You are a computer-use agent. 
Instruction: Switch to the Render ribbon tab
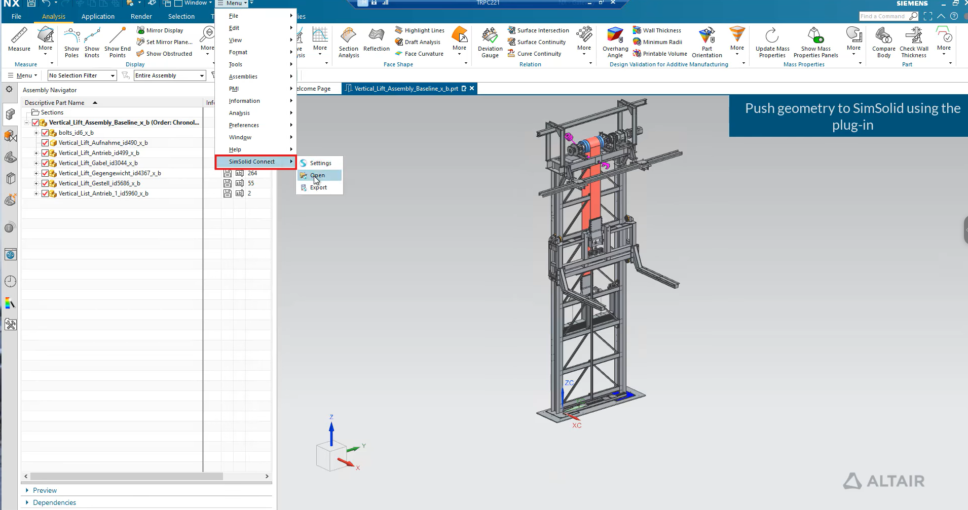click(141, 16)
